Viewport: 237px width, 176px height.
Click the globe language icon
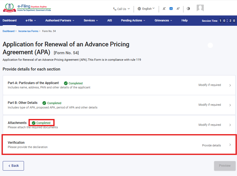[x=139, y=9]
